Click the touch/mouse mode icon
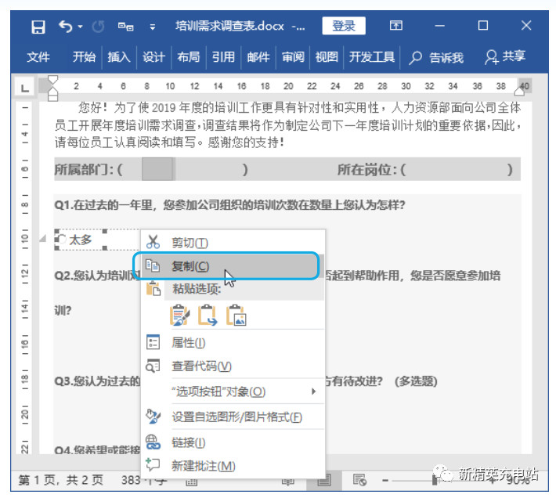The image size is (556, 498). tap(125, 27)
